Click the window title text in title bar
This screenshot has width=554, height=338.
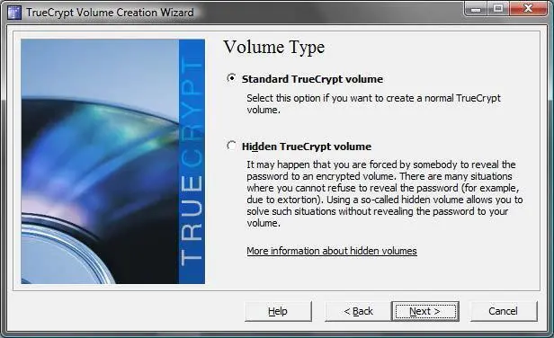[x=110, y=13]
